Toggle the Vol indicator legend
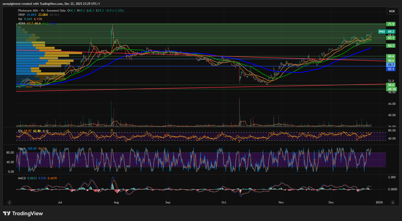 click(x=20, y=19)
